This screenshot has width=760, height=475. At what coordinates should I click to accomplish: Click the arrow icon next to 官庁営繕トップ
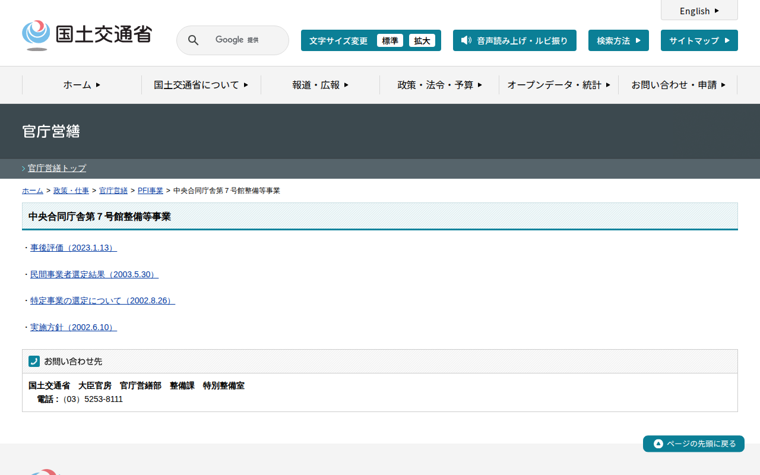pyautogui.click(x=24, y=169)
